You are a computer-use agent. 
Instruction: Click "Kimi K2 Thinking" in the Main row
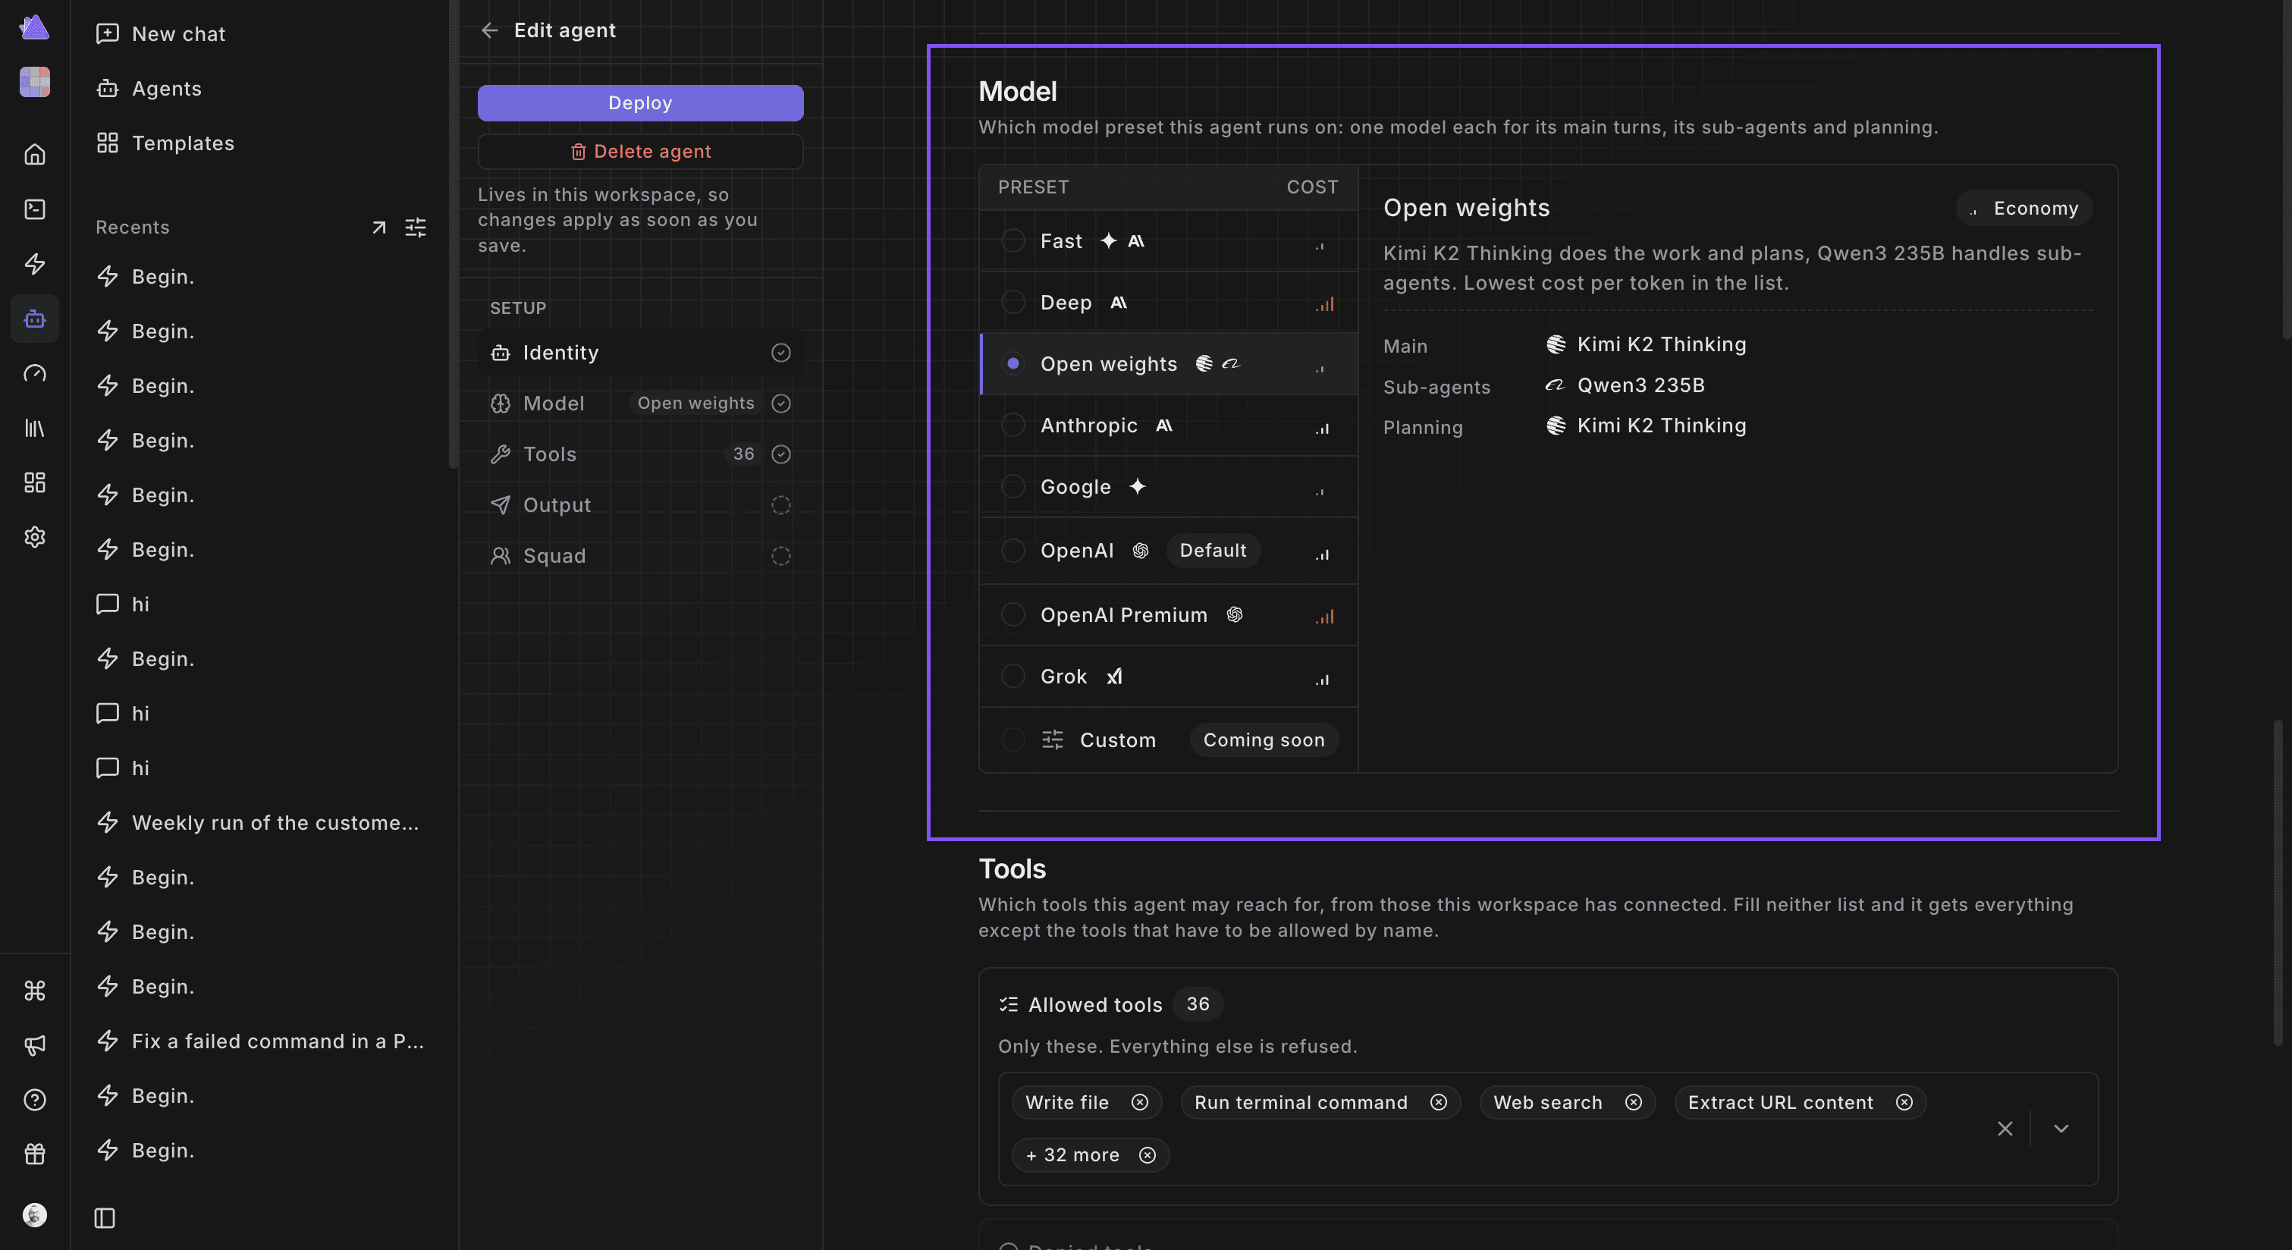coord(1661,344)
